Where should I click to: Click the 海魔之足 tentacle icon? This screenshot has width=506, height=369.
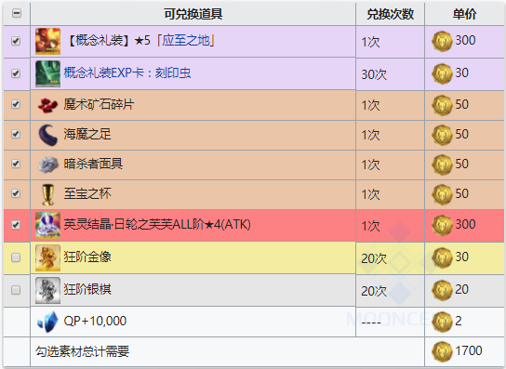coord(47,135)
